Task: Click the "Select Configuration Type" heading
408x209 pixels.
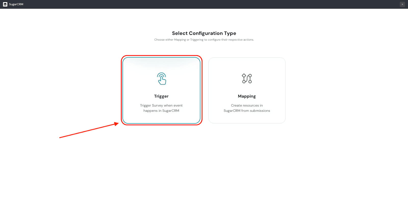Action: point(204,33)
